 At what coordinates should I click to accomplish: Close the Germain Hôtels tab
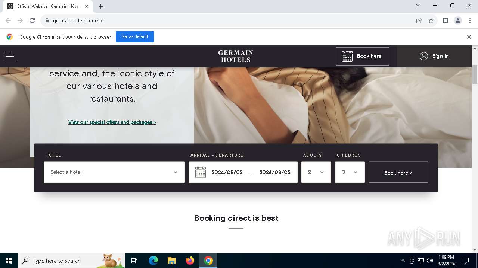pos(86,6)
